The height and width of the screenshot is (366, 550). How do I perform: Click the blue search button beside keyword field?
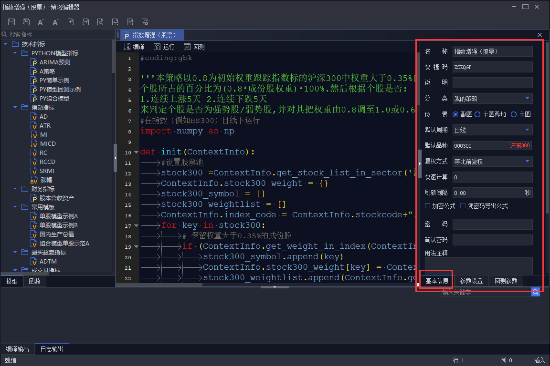pyautogui.click(x=536, y=292)
